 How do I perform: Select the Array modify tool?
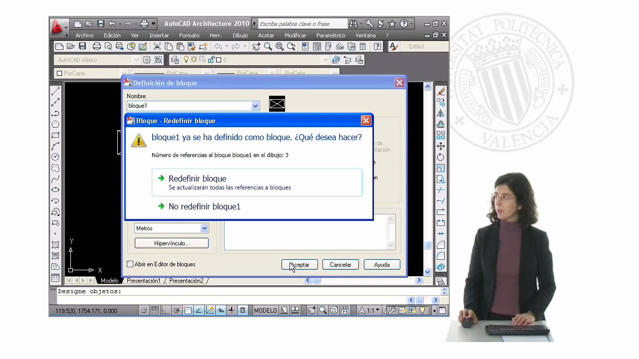coord(441,135)
